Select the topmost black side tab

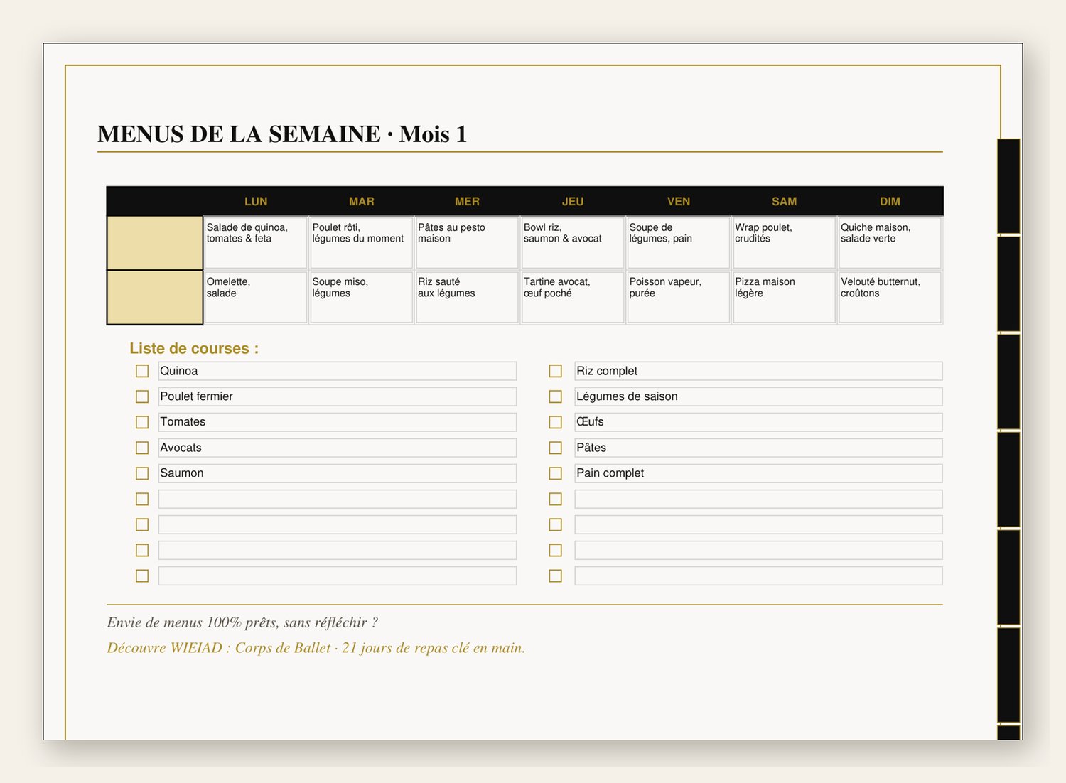click(1008, 186)
